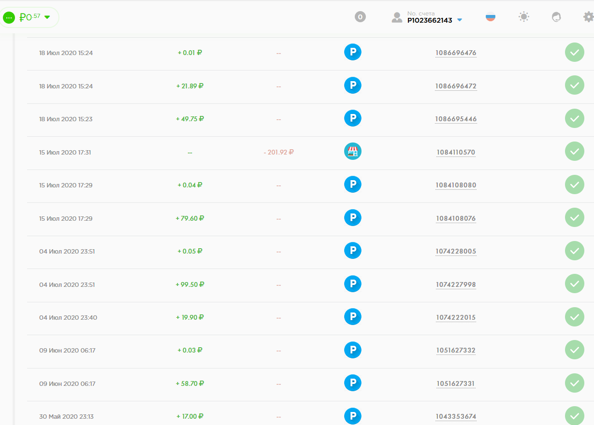594x425 pixels.
Task: Click the shop icon on 201.92 withdrawal
Action: pyautogui.click(x=353, y=152)
